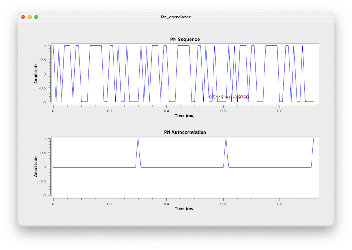Select the second autocorrelation peak near 0.6 ms
This screenshot has height=250, width=352.
pyautogui.click(x=226, y=139)
